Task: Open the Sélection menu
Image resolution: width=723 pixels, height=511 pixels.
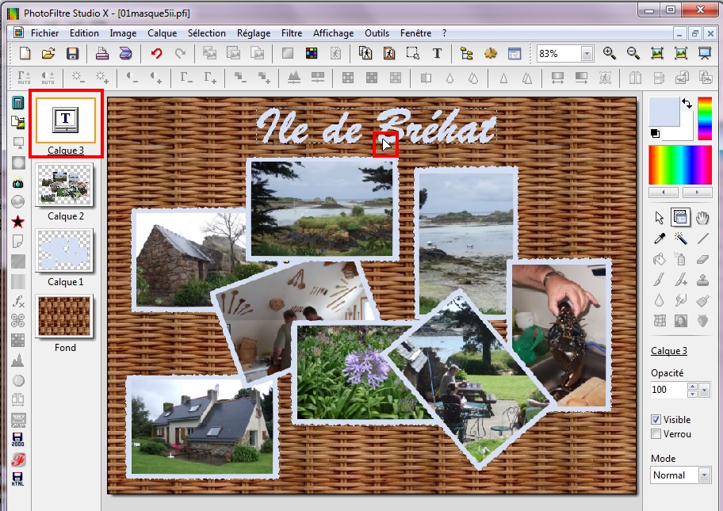Action: coord(207,33)
